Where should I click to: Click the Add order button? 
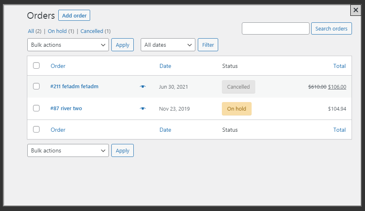(x=74, y=15)
